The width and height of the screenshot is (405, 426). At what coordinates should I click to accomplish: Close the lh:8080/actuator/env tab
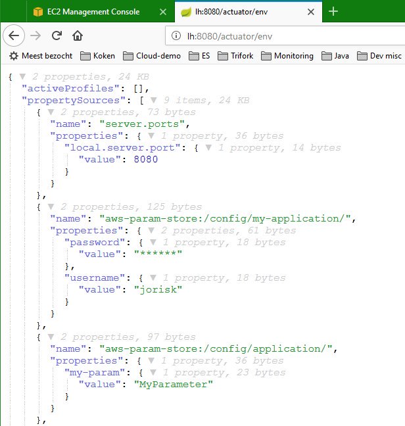tap(311, 12)
